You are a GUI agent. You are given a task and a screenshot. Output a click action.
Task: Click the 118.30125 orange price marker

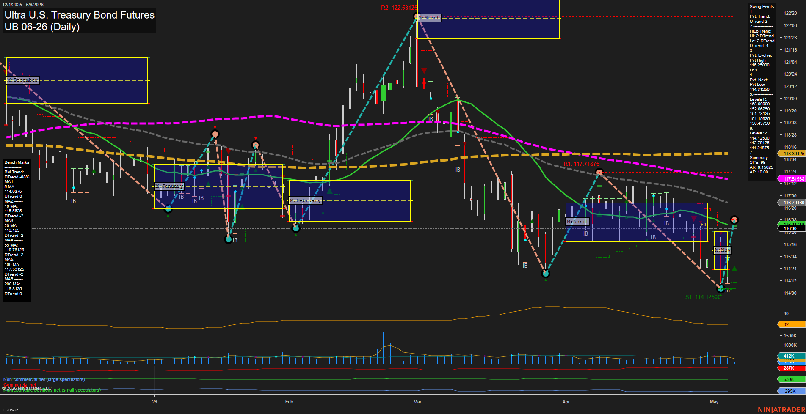[x=792, y=154]
